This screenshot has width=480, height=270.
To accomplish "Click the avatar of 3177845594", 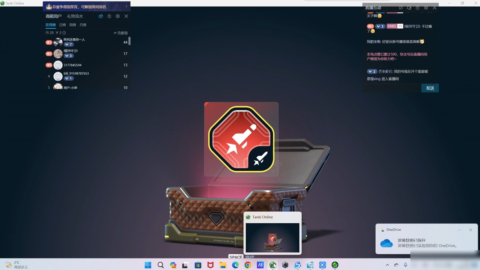I will tap(58, 65).
